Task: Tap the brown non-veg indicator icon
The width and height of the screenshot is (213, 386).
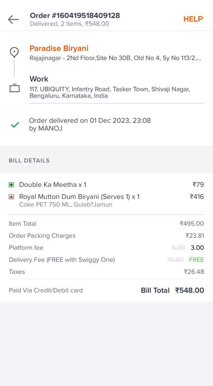Action: (x=11, y=197)
